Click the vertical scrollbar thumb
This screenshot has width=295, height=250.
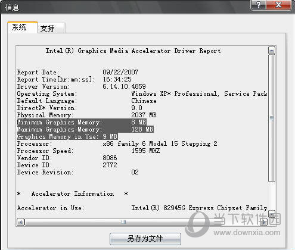tap(272, 118)
